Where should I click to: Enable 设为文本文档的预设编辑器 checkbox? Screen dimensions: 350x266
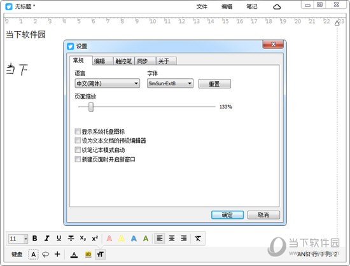[x=78, y=141]
